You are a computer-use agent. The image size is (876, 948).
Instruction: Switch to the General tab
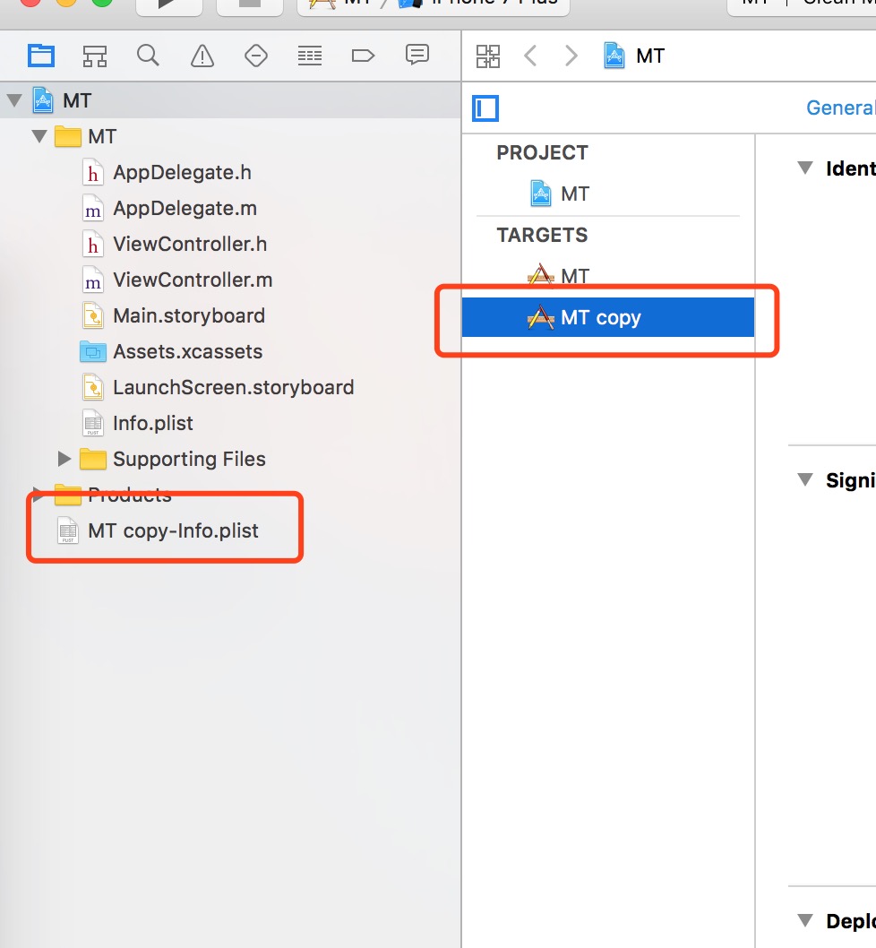(x=840, y=108)
